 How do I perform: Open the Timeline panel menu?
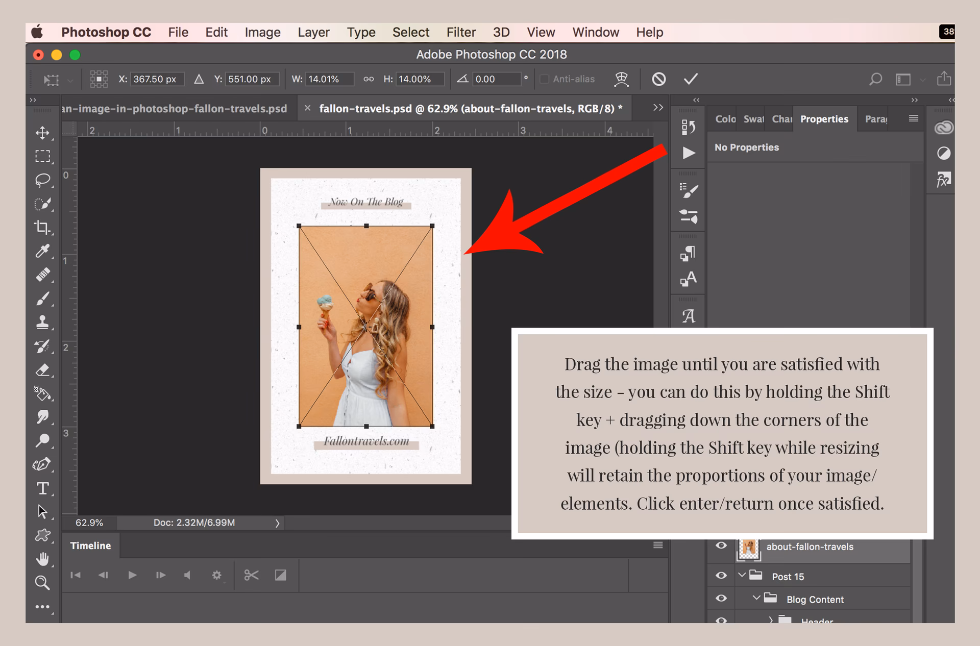pyautogui.click(x=657, y=545)
